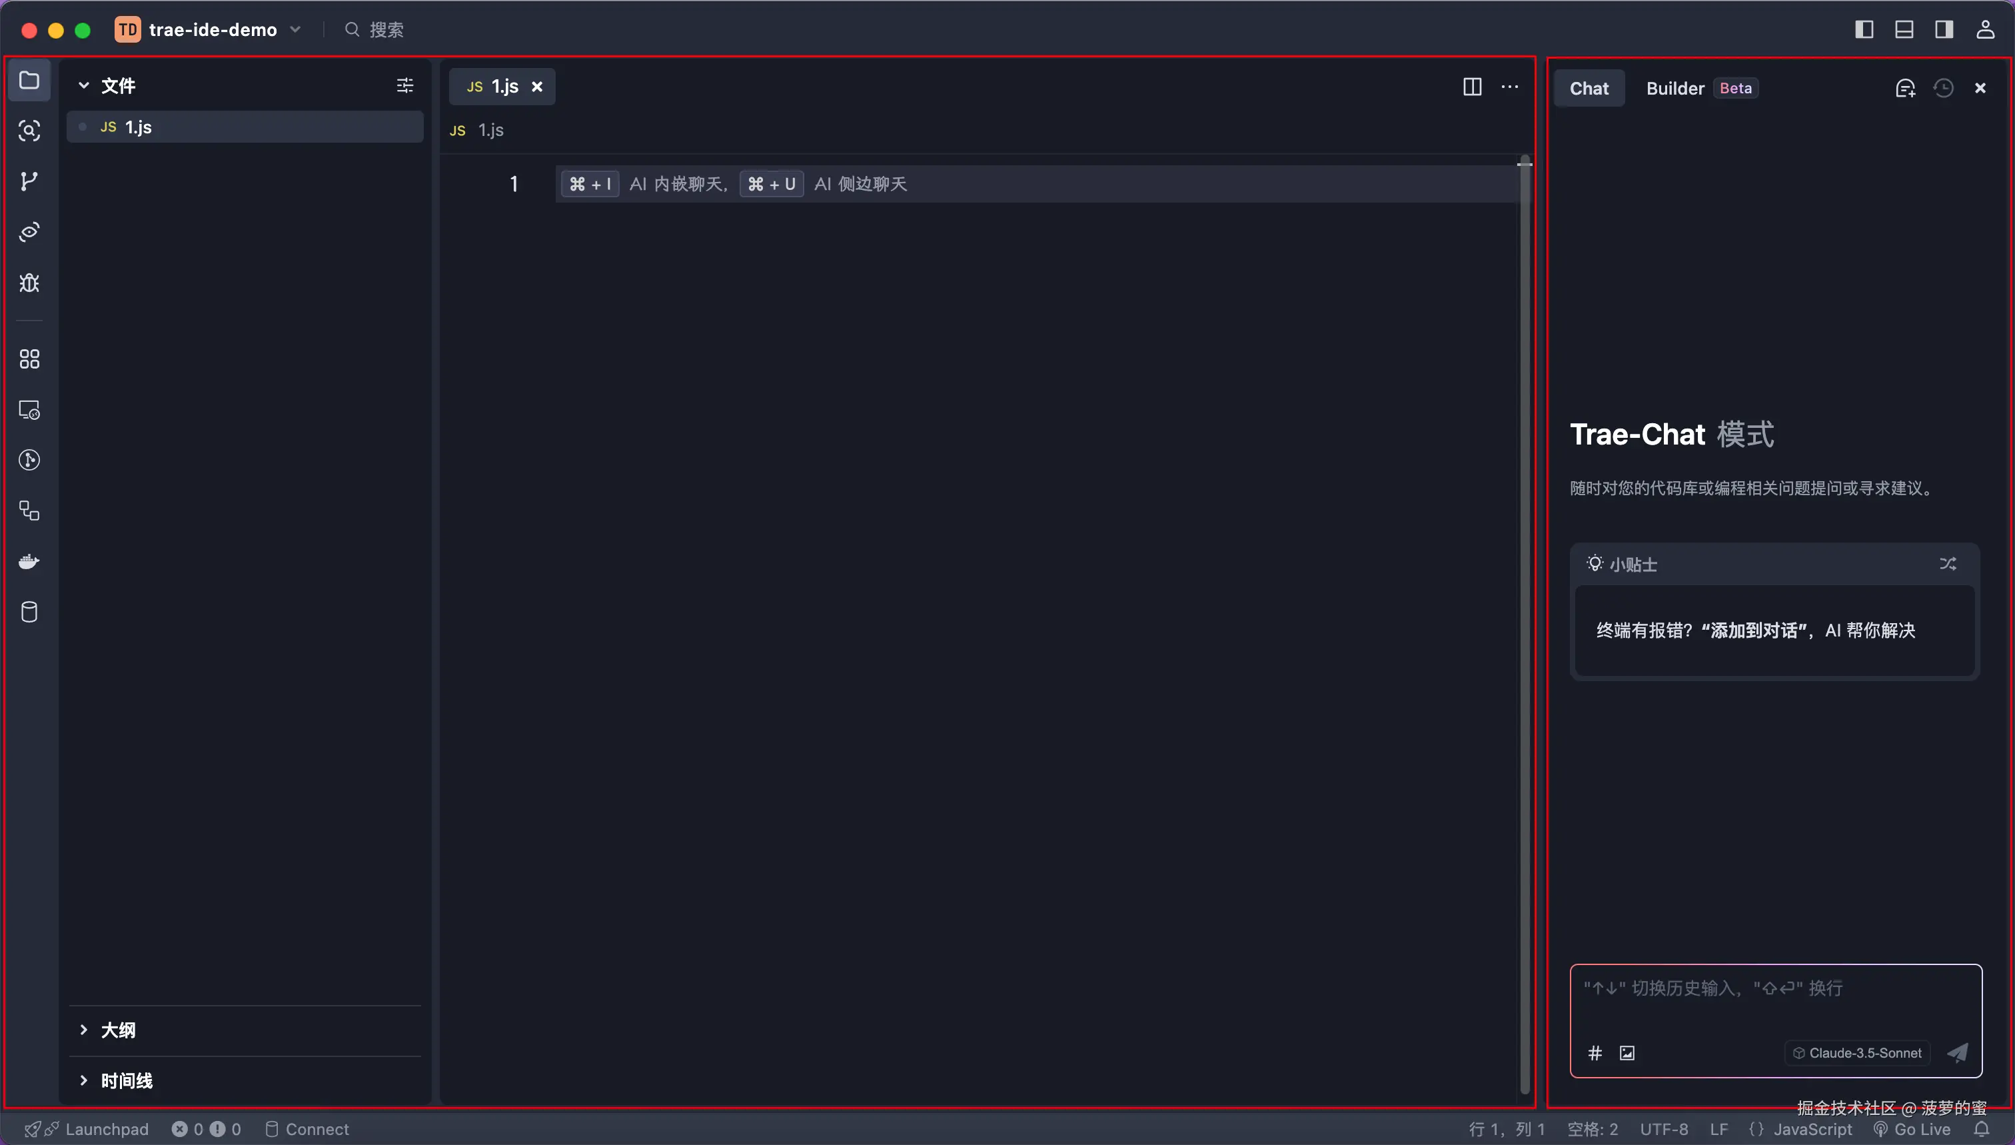Switch to the Builder tab
Viewport: 2015px width, 1145px height.
click(x=1675, y=87)
